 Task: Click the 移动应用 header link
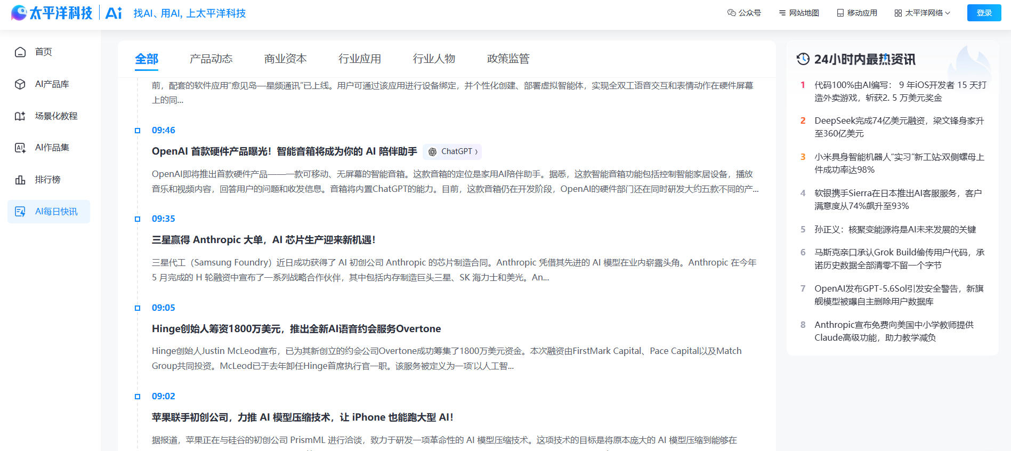(857, 13)
